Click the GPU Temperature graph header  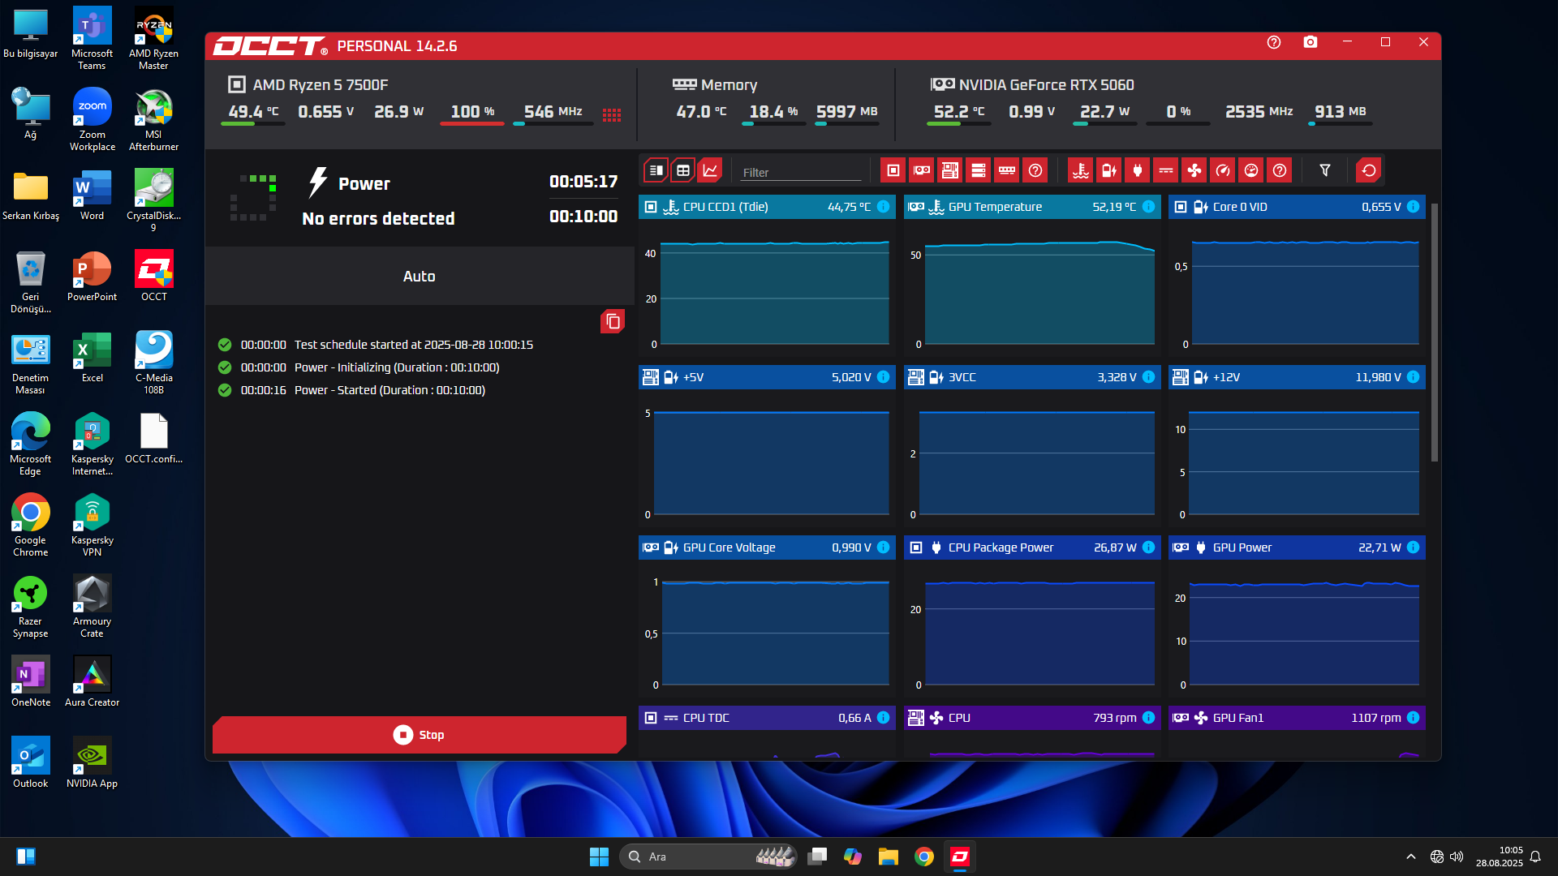click(x=1032, y=207)
